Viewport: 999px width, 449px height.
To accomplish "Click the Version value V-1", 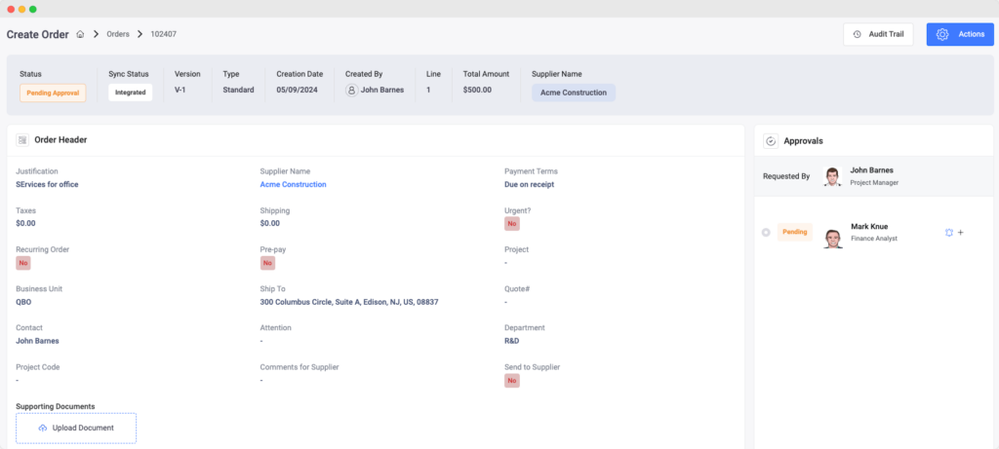I will coord(181,90).
